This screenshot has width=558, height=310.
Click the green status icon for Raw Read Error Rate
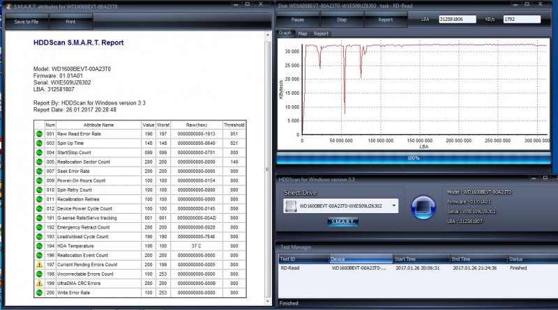click(38, 133)
